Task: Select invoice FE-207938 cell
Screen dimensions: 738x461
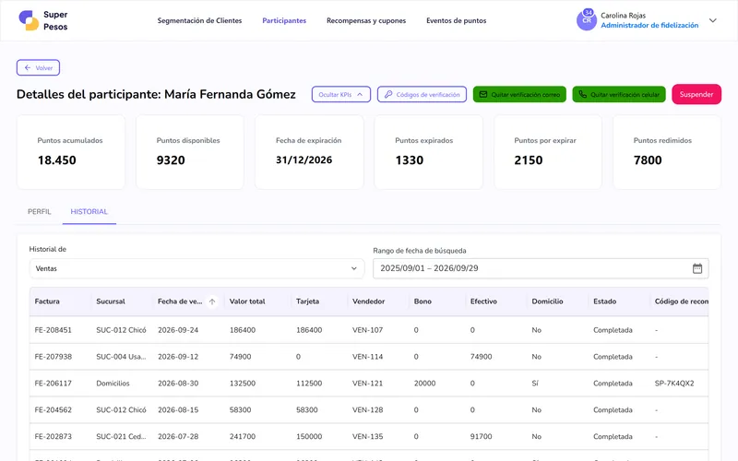Action: tap(54, 357)
